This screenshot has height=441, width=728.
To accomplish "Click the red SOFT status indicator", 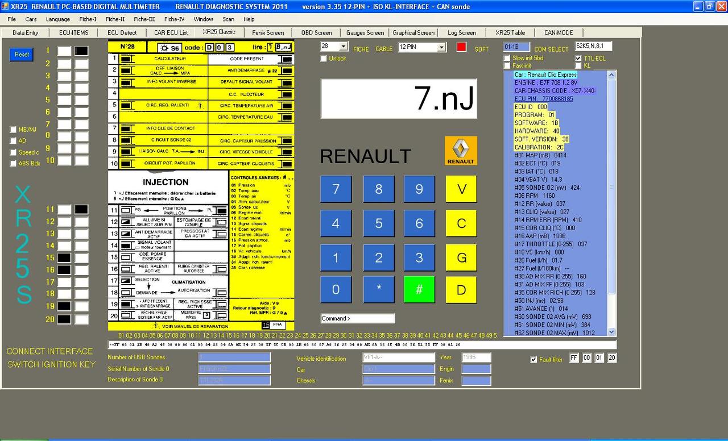I will tap(461, 47).
